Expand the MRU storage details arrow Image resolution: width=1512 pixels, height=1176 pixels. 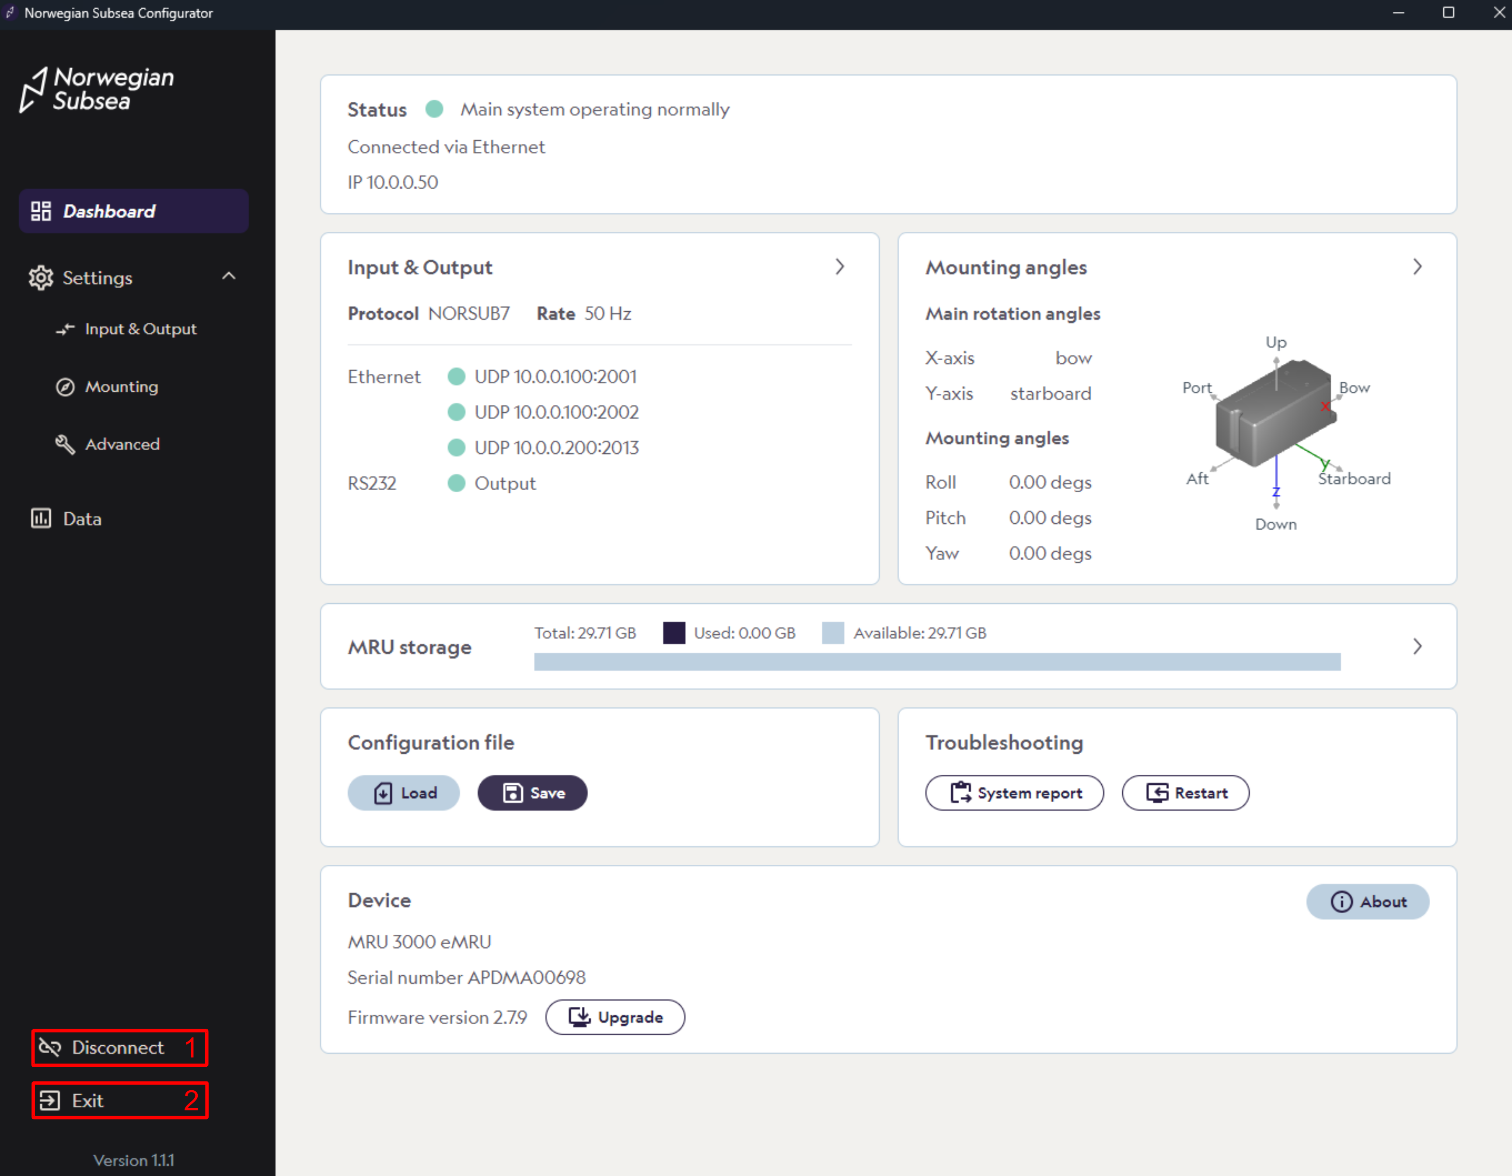(1417, 647)
